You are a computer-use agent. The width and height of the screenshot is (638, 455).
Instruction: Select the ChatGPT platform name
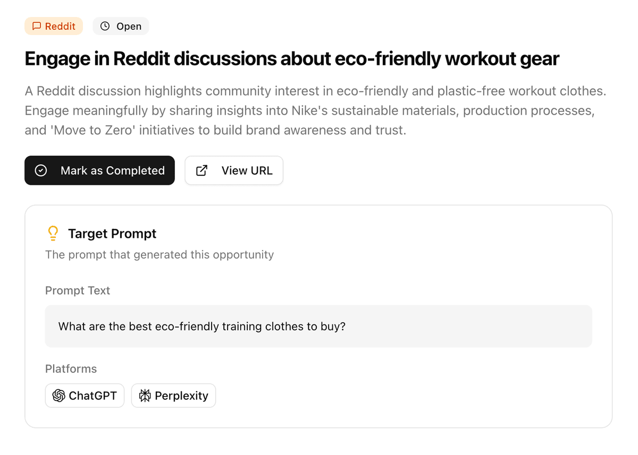tap(93, 396)
